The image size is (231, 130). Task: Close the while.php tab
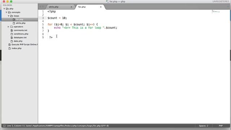click(x=71, y=7)
